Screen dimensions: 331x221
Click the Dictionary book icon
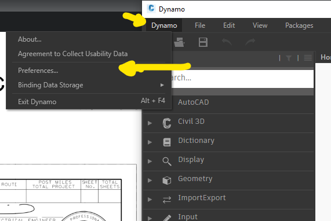(x=167, y=142)
